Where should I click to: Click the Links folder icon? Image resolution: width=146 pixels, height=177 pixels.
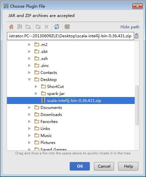(x=37, y=128)
